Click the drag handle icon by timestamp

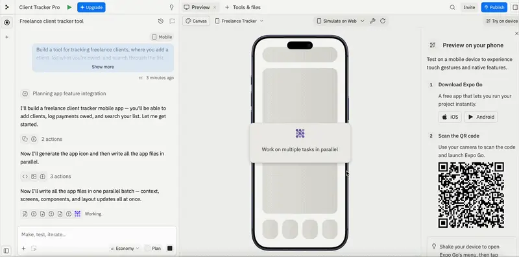(141, 78)
